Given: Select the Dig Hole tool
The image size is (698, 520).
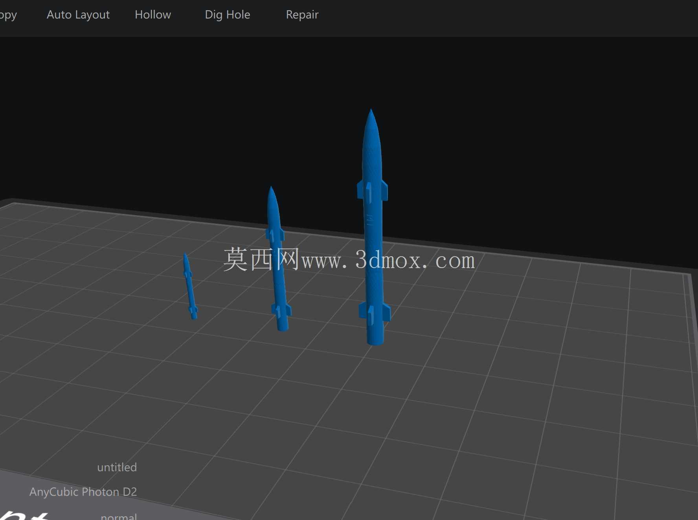Looking at the screenshot, I should tap(228, 15).
